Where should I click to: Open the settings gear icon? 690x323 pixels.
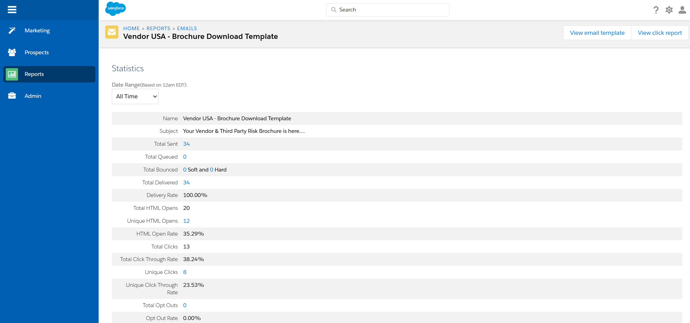(x=669, y=10)
